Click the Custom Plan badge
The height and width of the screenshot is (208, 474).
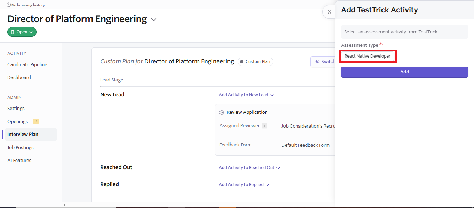click(x=255, y=62)
